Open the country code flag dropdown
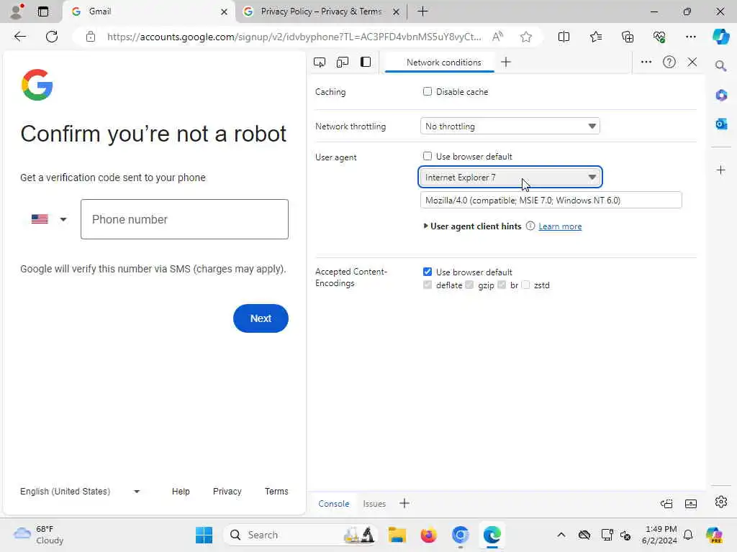Image resolution: width=737 pixels, height=552 pixels. tap(49, 219)
